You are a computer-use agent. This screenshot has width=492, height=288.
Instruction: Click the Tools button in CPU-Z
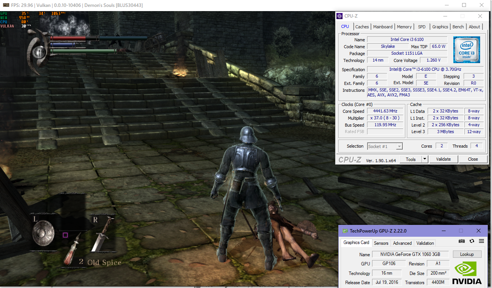pos(410,159)
